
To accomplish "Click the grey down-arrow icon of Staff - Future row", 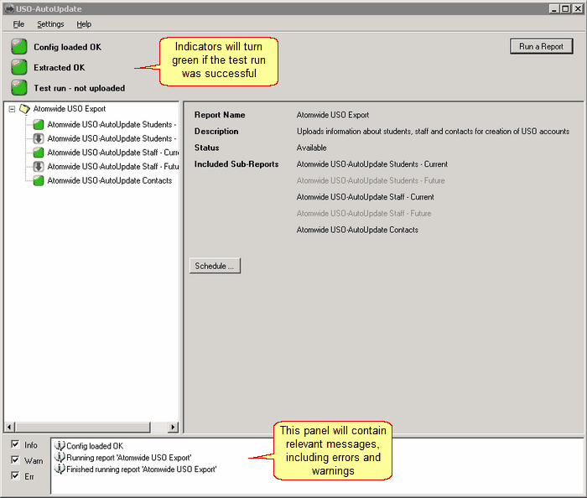I will pyautogui.click(x=39, y=167).
